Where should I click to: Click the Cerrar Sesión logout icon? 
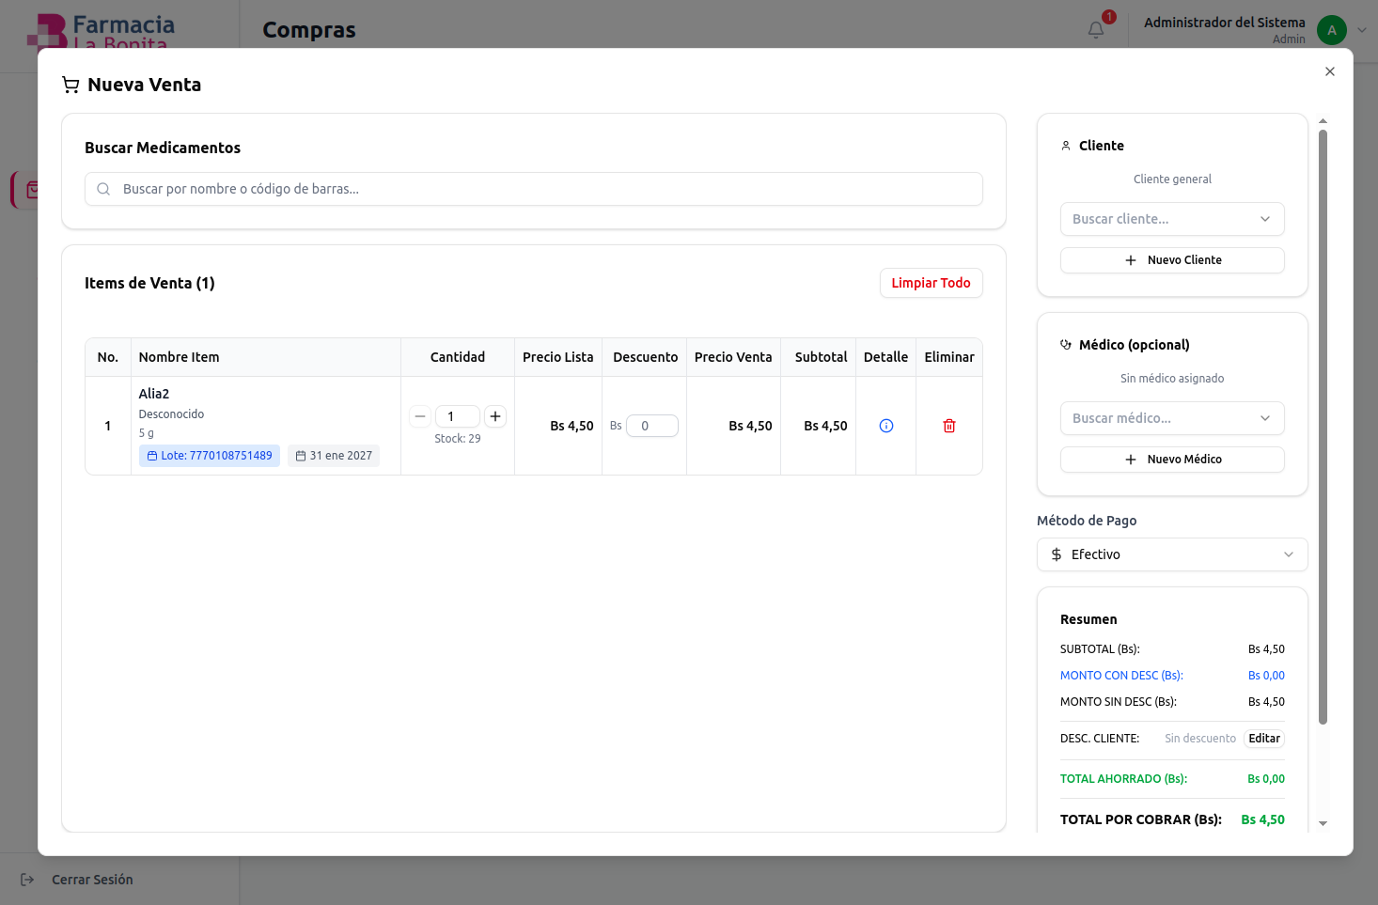(x=27, y=880)
